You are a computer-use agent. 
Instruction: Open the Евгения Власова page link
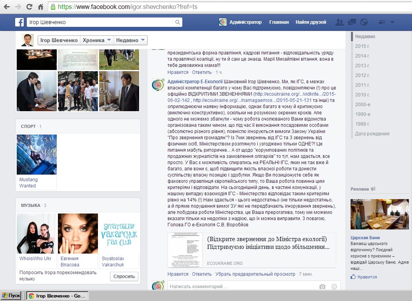click(70, 262)
